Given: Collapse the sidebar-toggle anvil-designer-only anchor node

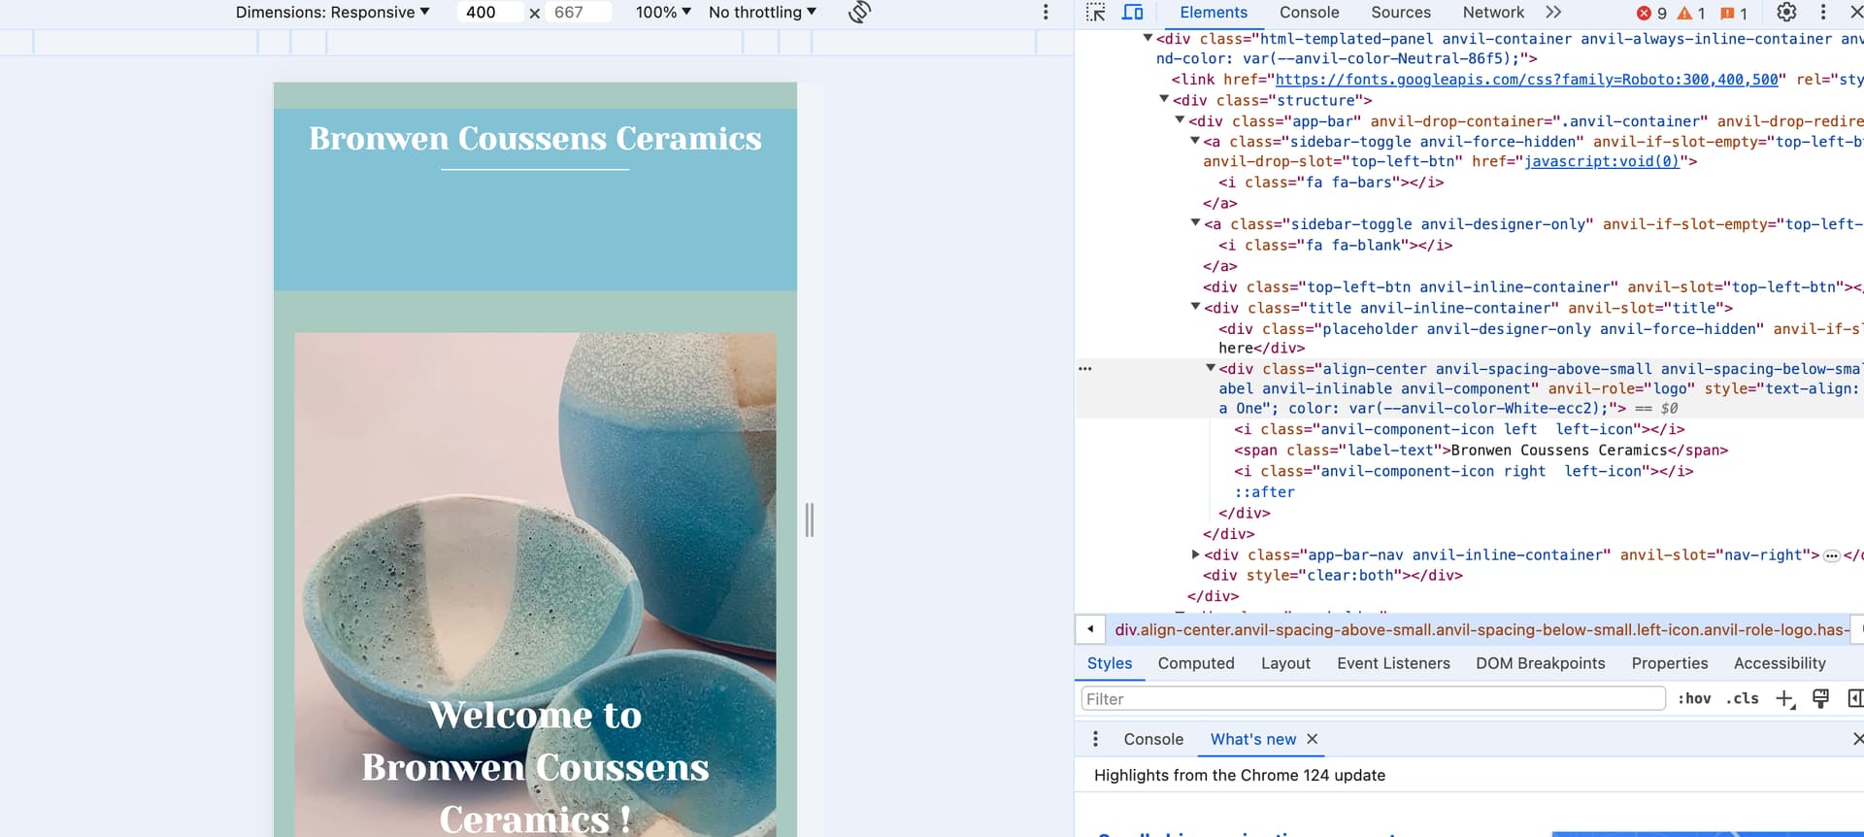Looking at the screenshot, I should (x=1195, y=223).
